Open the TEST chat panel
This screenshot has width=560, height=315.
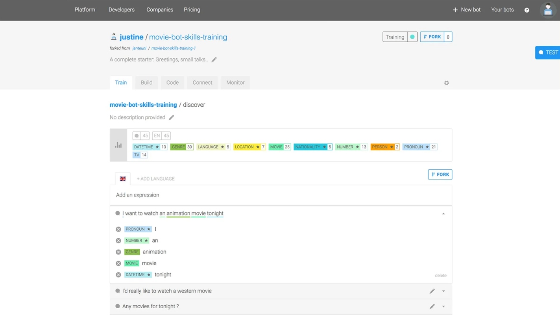pos(548,52)
